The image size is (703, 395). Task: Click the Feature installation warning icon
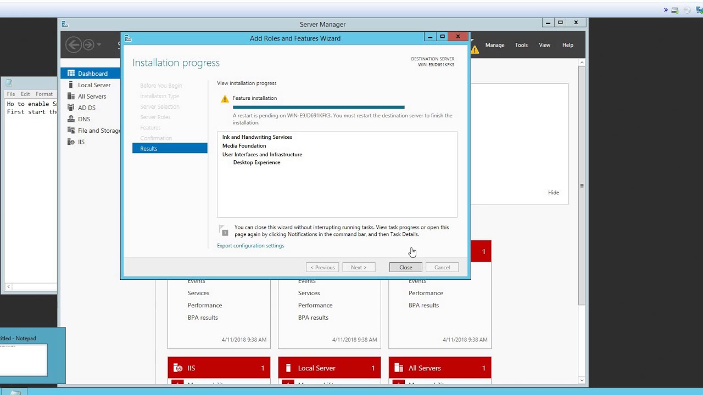[225, 99]
